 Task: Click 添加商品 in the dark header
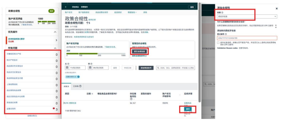pos(75,7)
